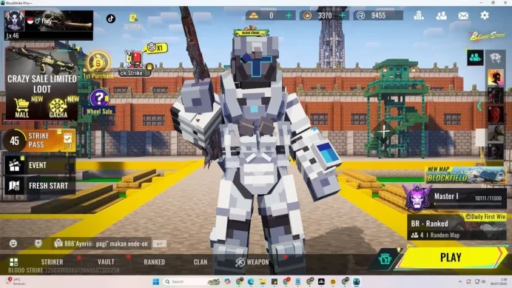Open the mail envelope icon
This screenshot has height=288, width=512.
tap(463, 16)
